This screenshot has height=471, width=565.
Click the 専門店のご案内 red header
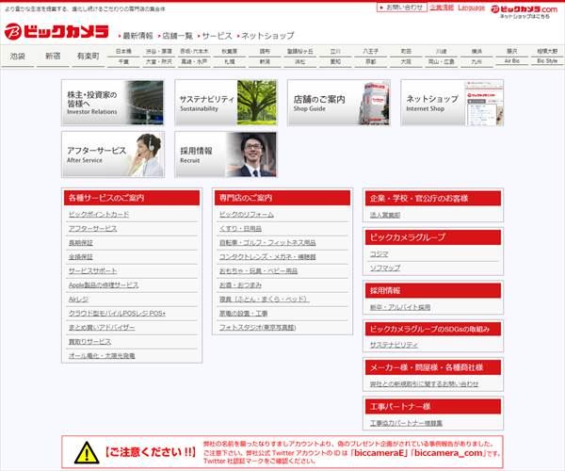[x=282, y=198]
